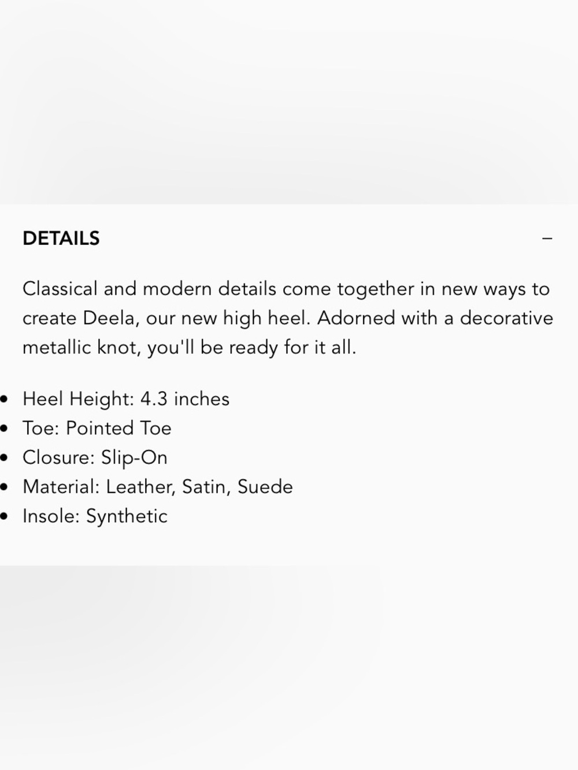
Task: Click the blank image area above DETAILS
Action: 289,102
